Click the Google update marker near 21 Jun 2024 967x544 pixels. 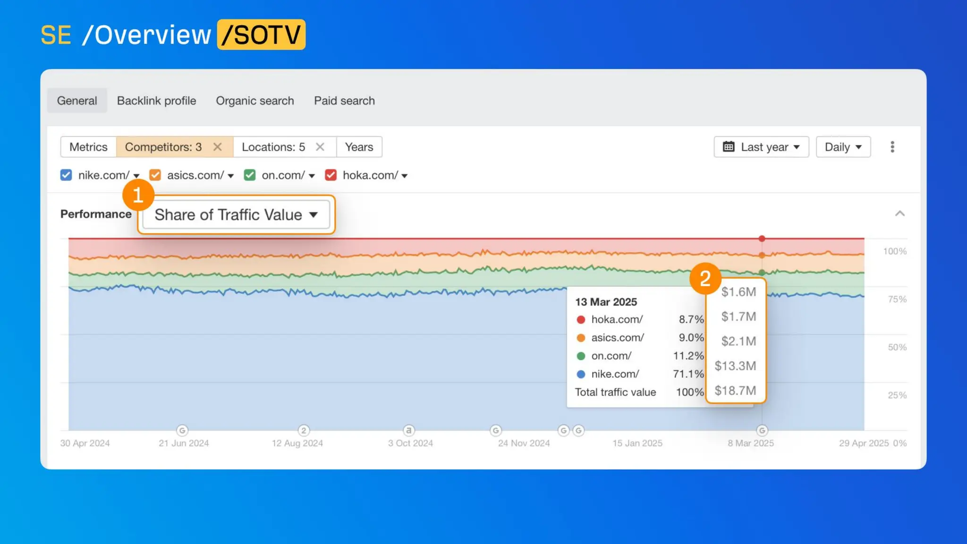[x=182, y=430]
